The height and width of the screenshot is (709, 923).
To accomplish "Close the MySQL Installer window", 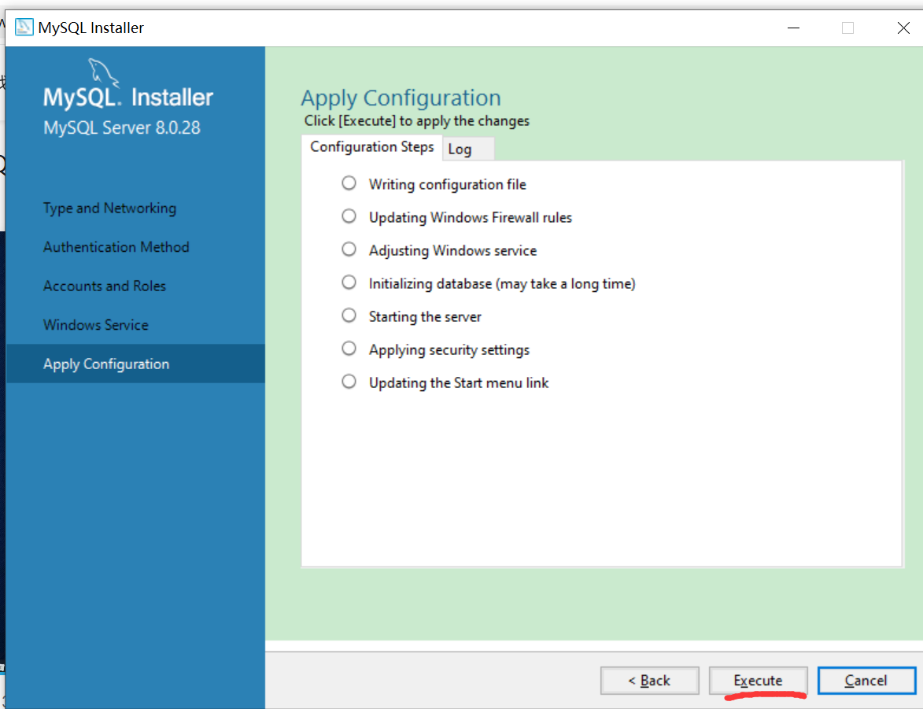I will pyautogui.click(x=903, y=28).
